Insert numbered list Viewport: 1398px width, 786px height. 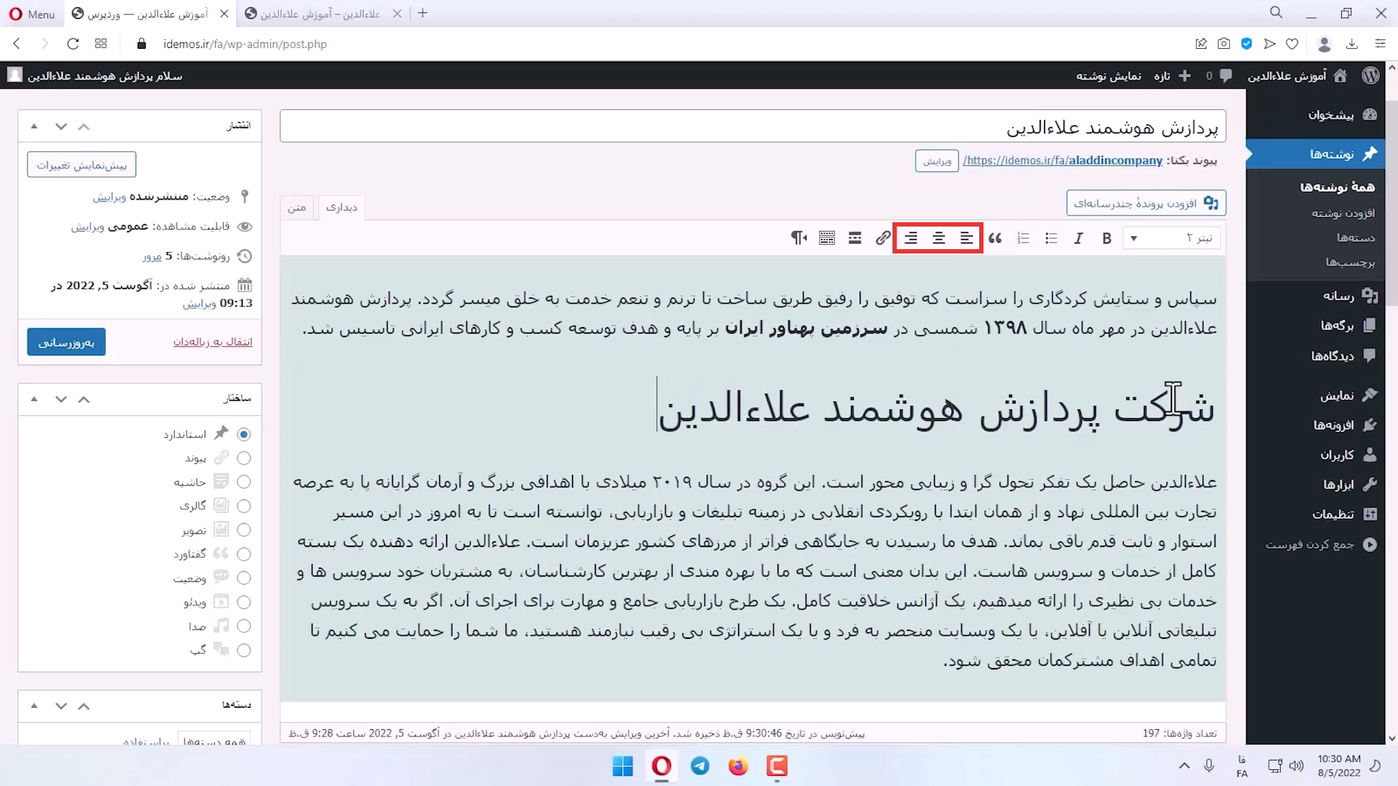tap(1023, 238)
